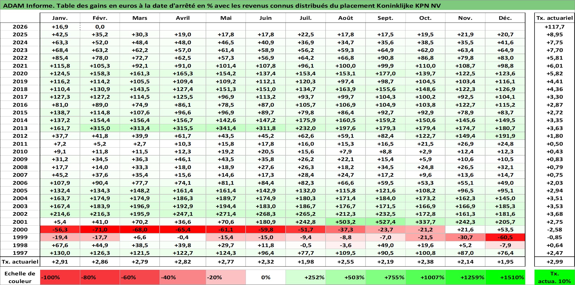Click the +42,5 cell for January 2025
575x285 pixels.
point(60,34)
